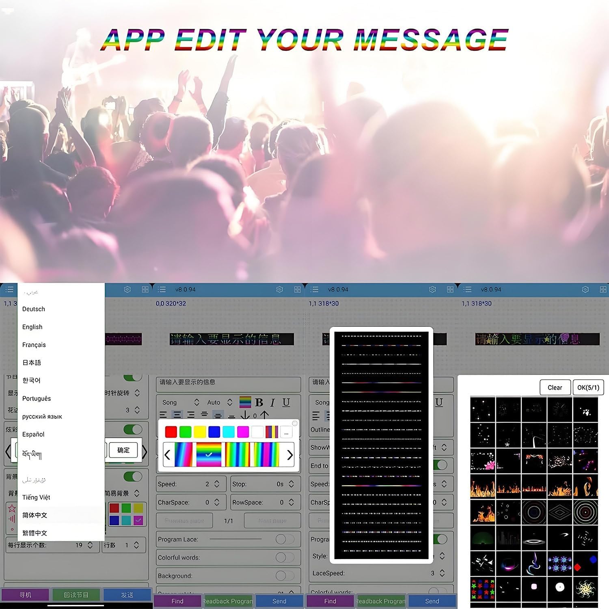The image size is (609, 609).
Task: Adjust the RowSpace stepper
Action: tap(291, 502)
